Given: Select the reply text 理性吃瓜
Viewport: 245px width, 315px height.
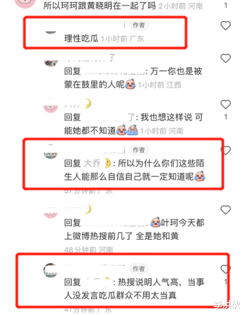Looking at the screenshot, I should coord(81,39).
